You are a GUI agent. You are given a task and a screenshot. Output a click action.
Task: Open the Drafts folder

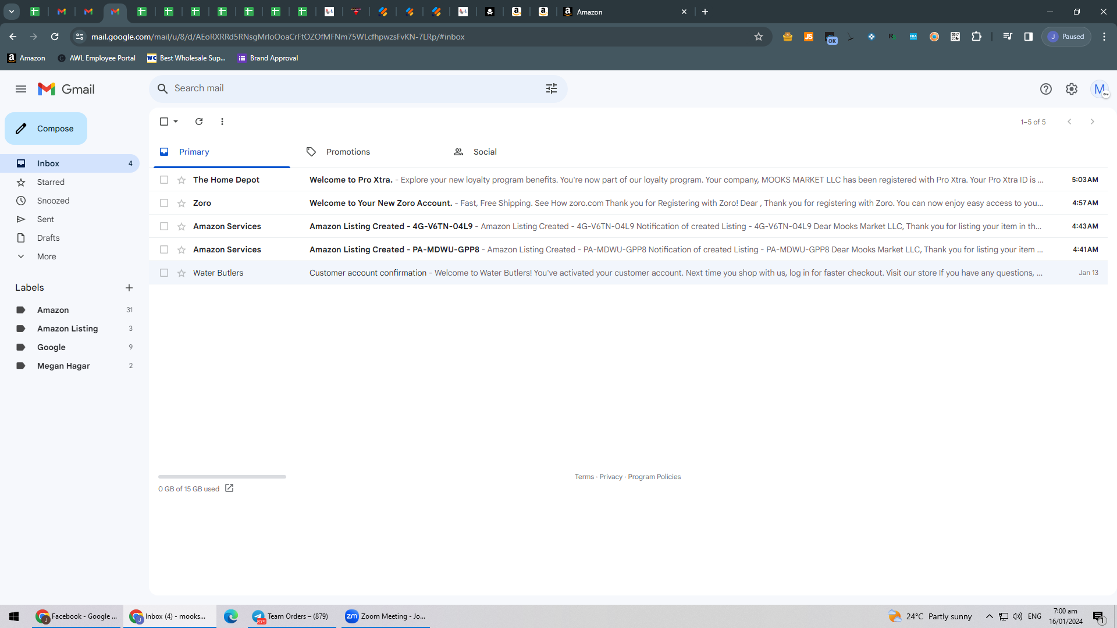pos(70,238)
